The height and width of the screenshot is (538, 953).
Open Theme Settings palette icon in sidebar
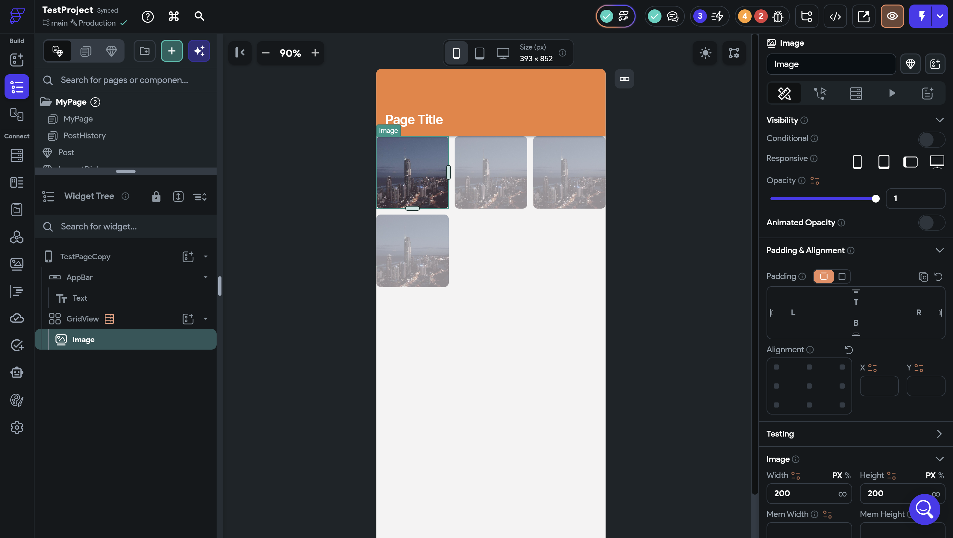[17, 400]
